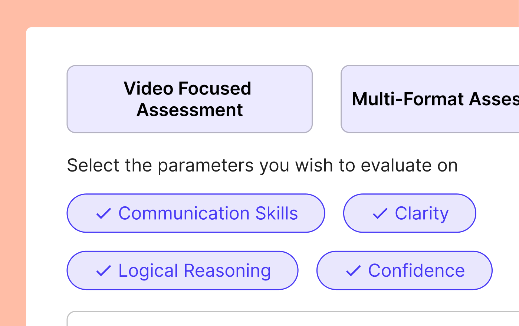519x326 pixels.
Task: Click the rounded Communication Skills pill
Action: (x=196, y=213)
